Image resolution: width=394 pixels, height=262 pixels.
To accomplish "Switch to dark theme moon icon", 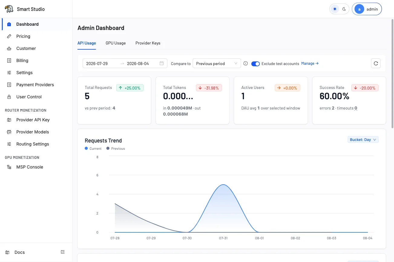I will coord(344,9).
